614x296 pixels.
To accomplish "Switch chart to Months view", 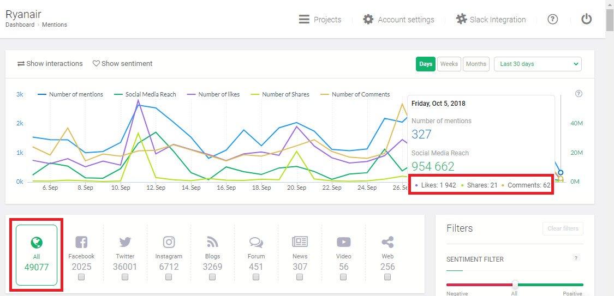I will 476,64.
